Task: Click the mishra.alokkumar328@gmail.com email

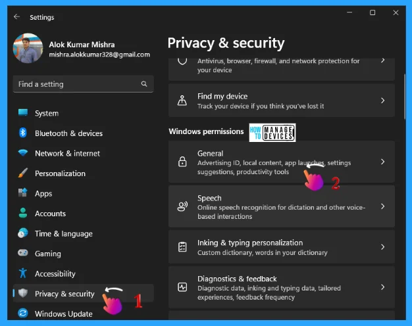Action: click(99, 55)
